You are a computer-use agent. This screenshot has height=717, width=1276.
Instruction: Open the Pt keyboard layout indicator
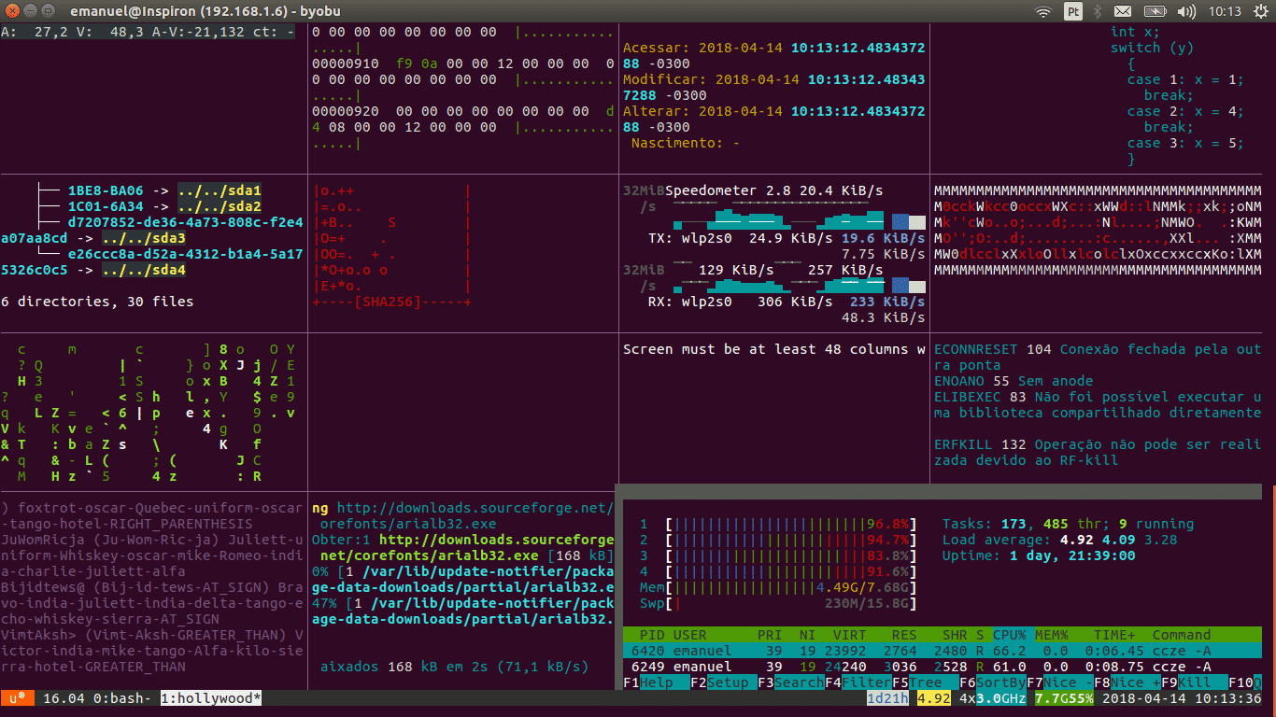1073,11
